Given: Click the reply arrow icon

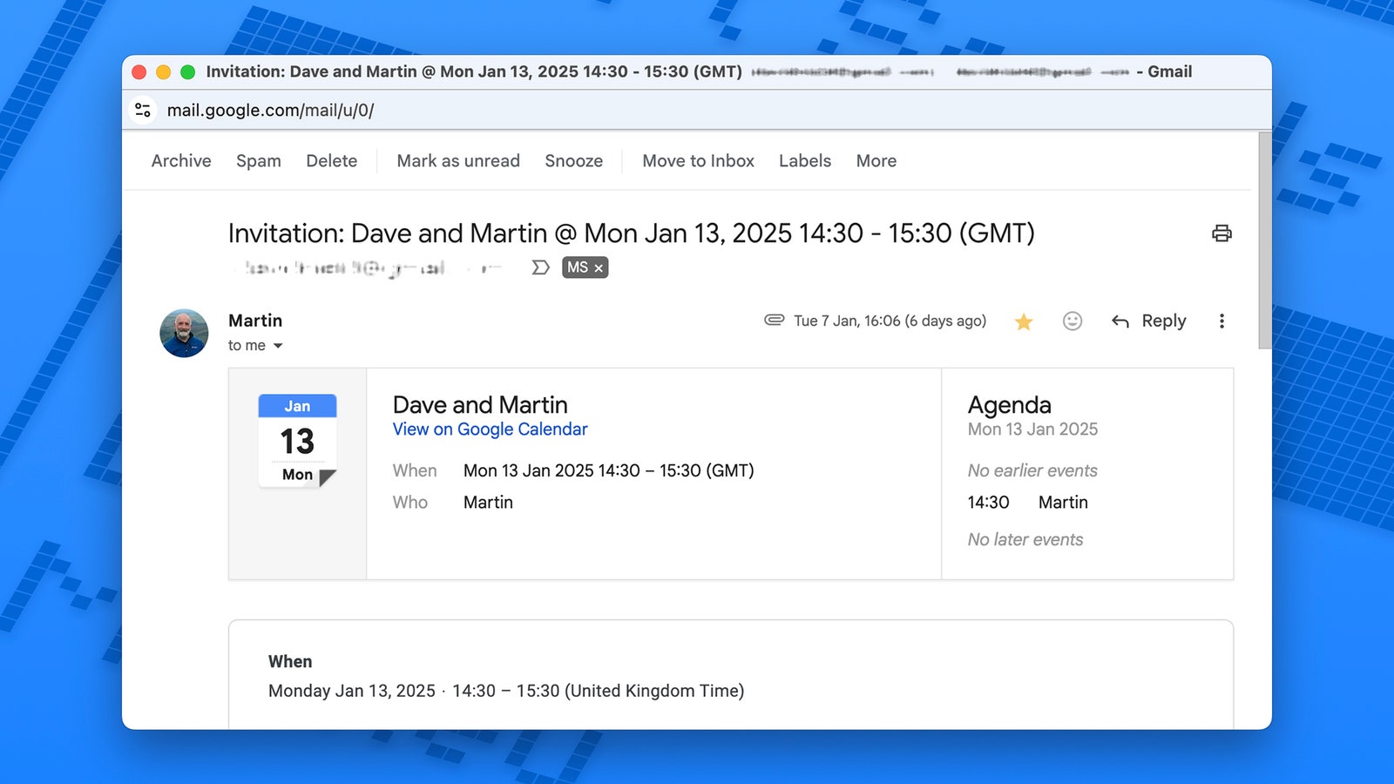Looking at the screenshot, I should 1120,322.
